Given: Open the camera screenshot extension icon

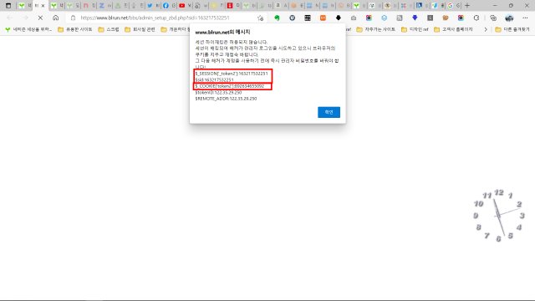Looking at the screenshot, I should 354,18.
